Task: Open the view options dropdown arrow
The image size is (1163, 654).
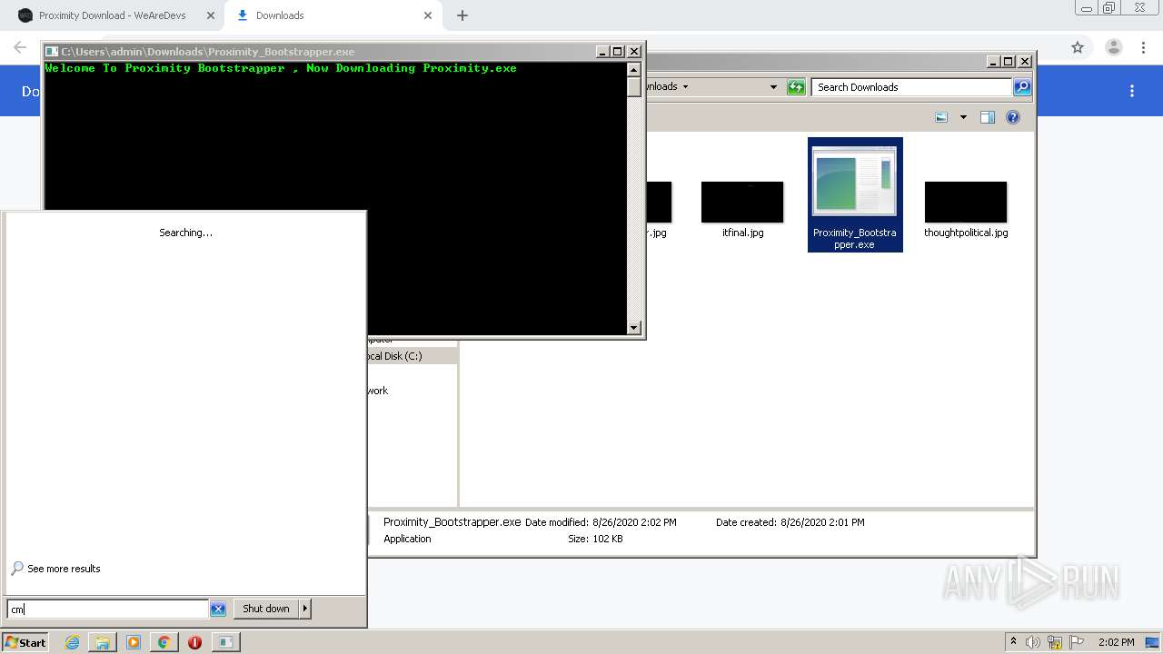Action: pos(963,117)
